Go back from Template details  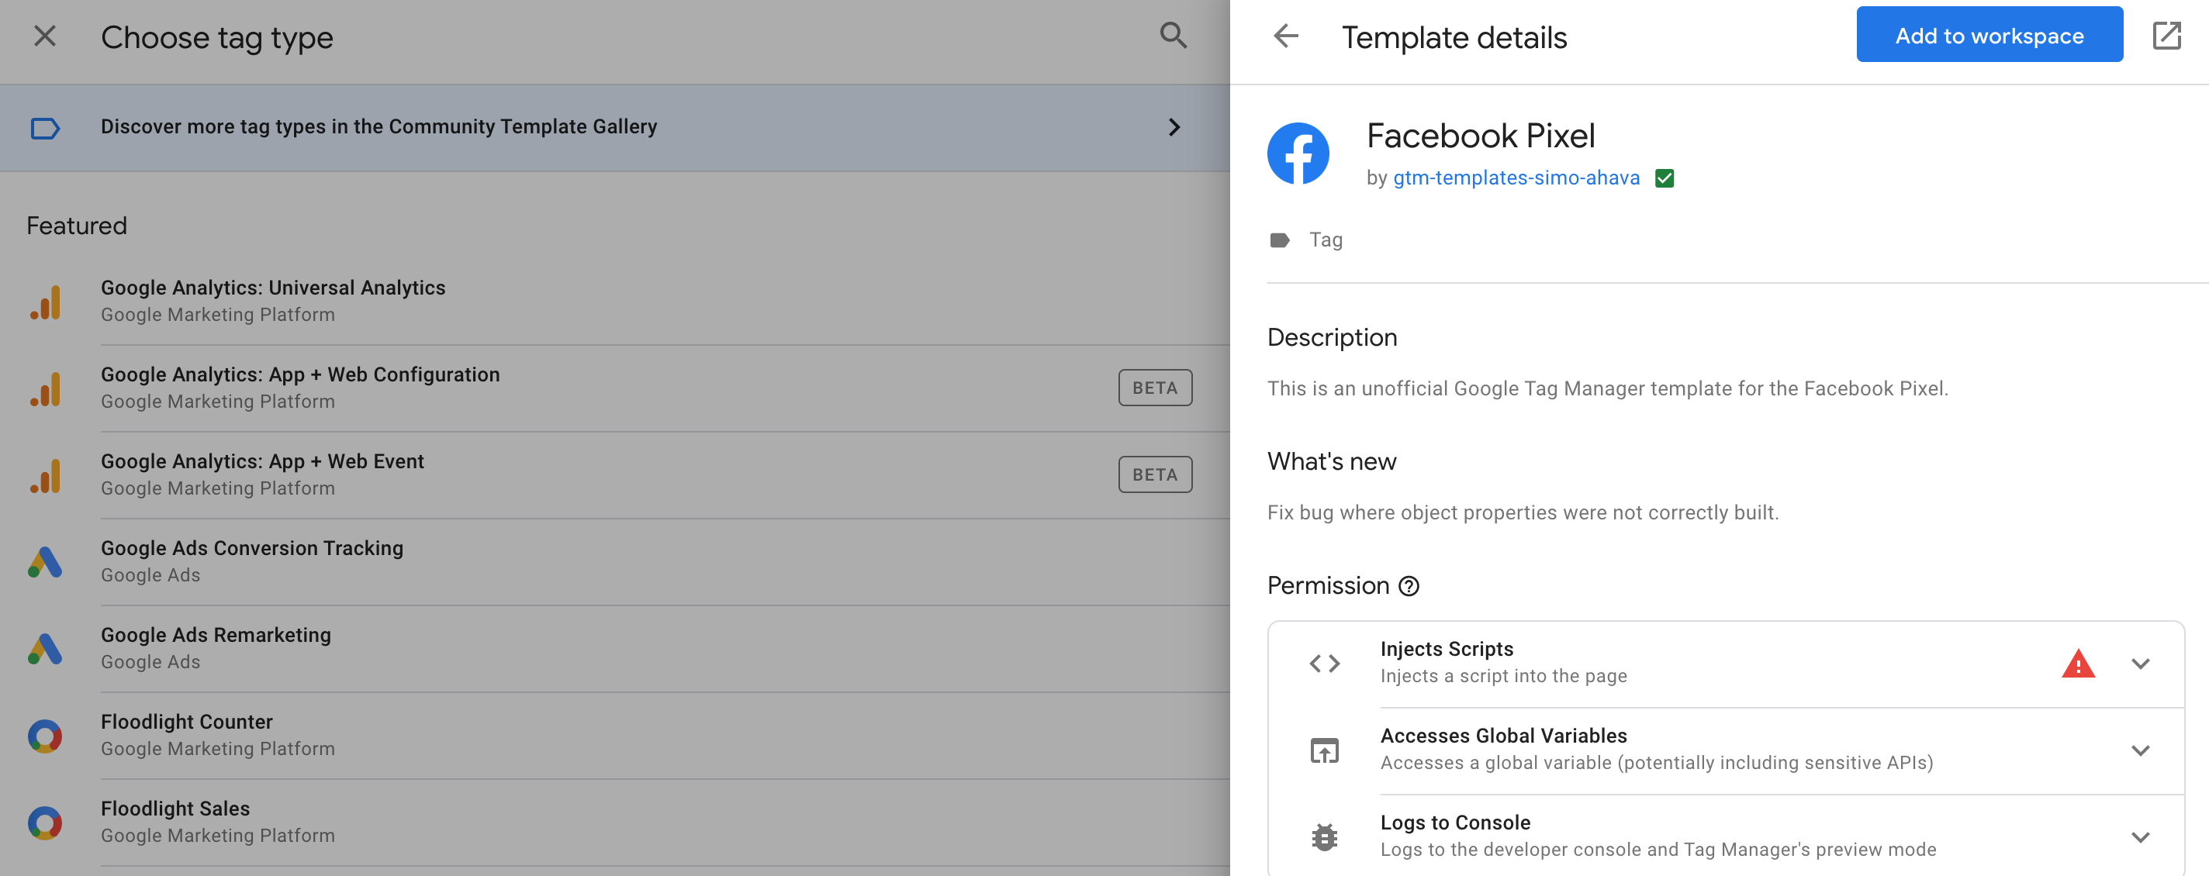point(1285,36)
